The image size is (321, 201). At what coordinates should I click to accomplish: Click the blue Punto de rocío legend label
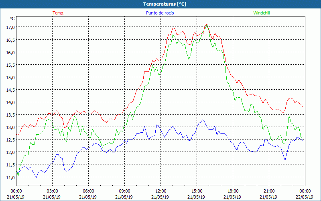[160, 13]
